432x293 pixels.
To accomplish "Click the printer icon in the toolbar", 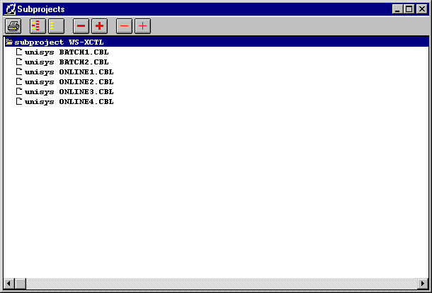I will (x=13, y=26).
